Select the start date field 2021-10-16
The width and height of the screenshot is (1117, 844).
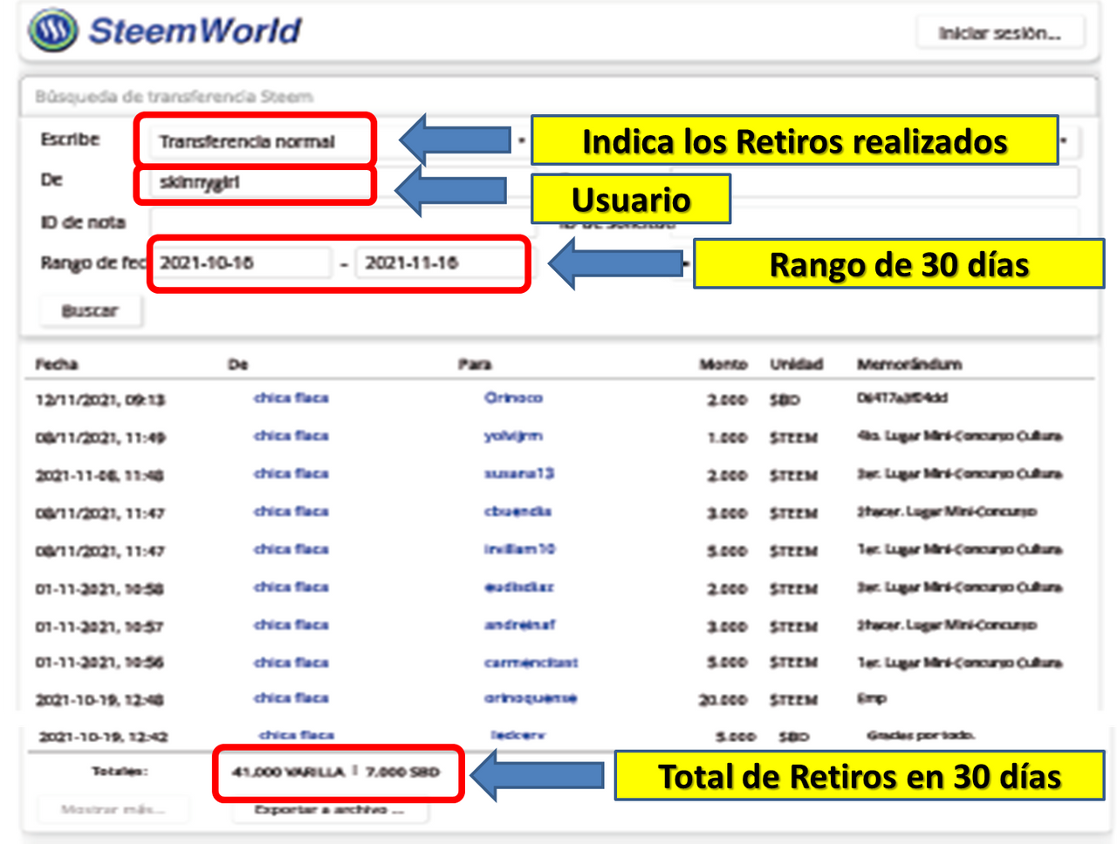[x=241, y=262]
